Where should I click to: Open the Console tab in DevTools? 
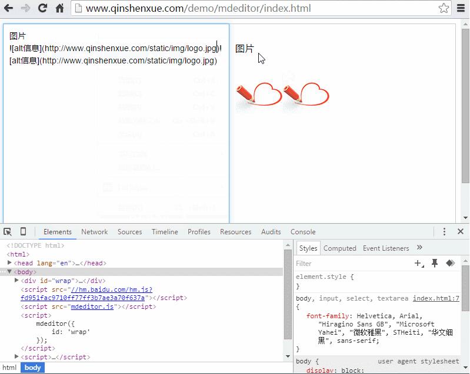pyautogui.click(x=303, y=232)
